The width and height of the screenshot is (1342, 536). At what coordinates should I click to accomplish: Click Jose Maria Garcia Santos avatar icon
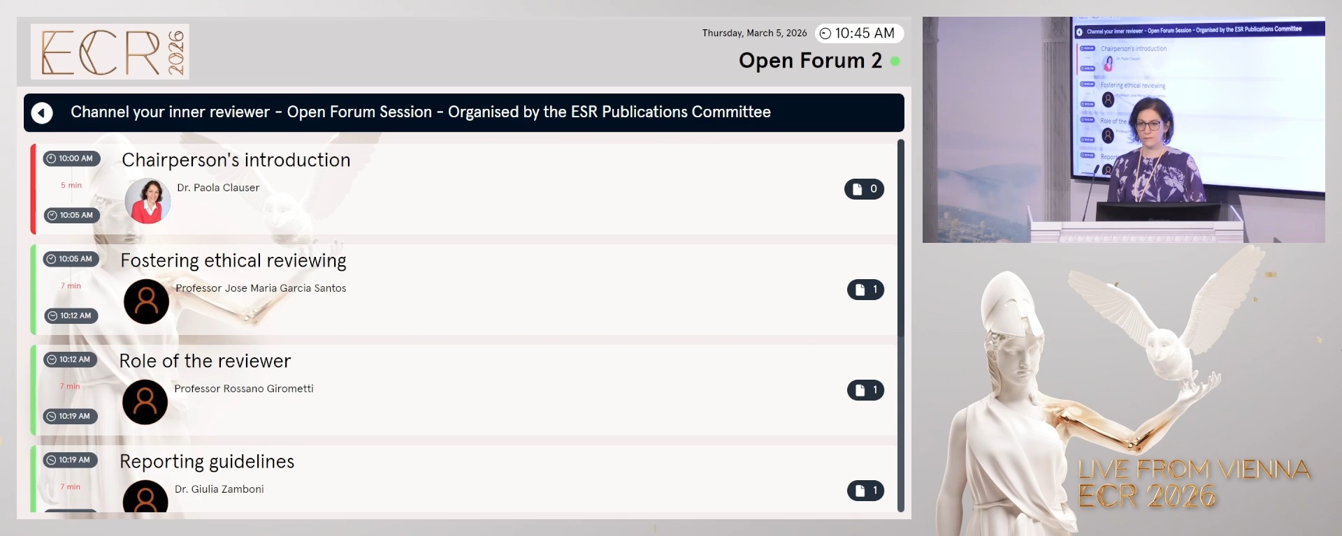(x=146, y=301)
